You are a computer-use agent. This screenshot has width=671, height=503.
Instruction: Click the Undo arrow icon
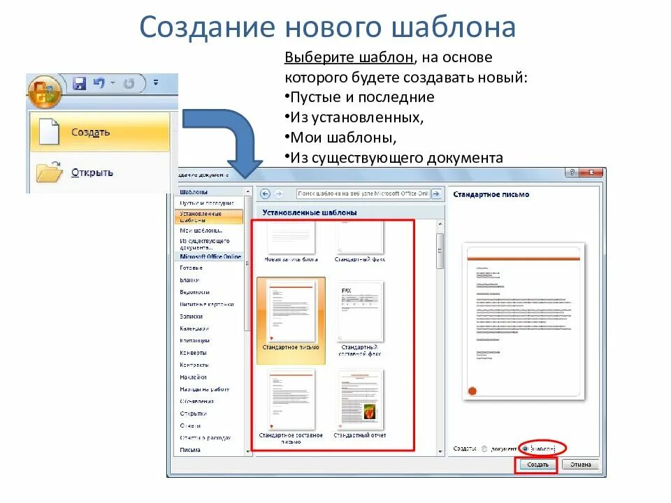99,83
